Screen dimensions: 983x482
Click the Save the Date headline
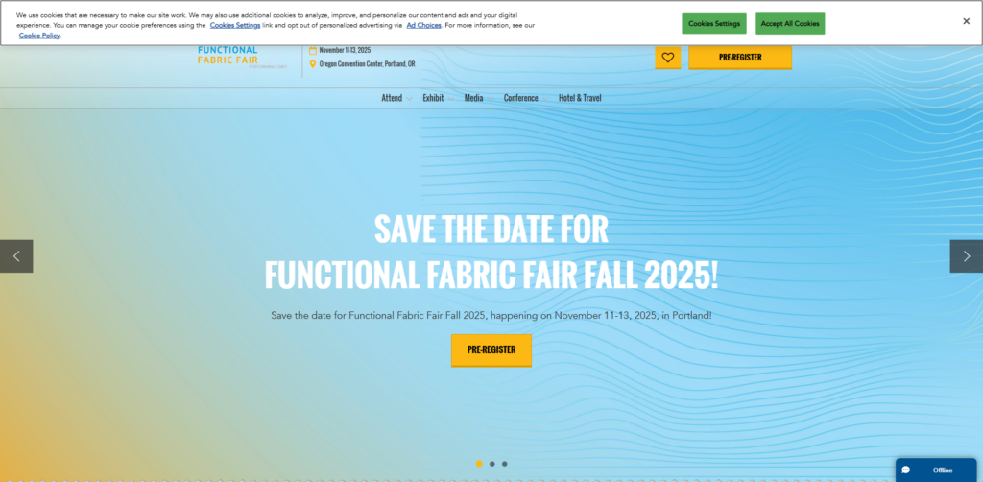point(491,252)
